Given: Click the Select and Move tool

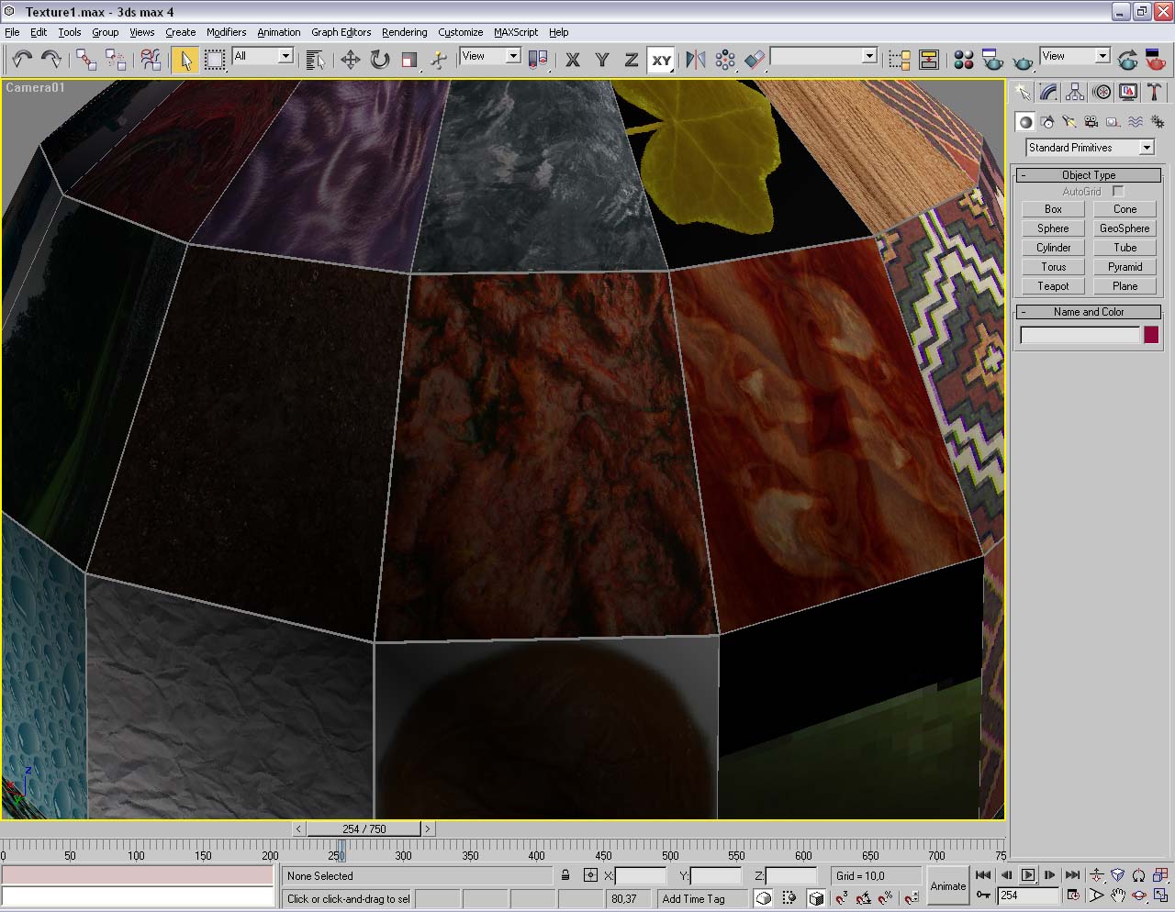Looking at the screenshot, I should (x=350, y=61).
